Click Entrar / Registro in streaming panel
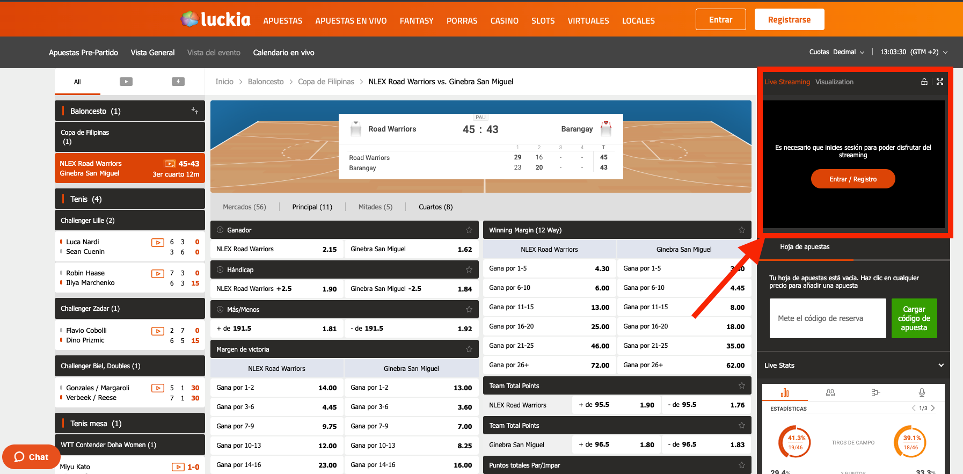 coord(853,179)
